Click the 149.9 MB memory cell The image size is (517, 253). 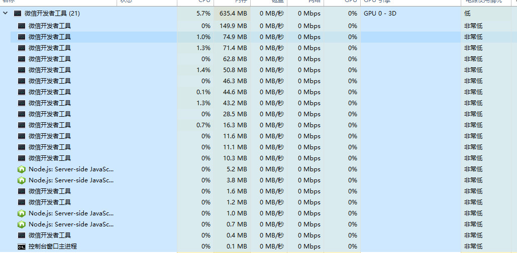pyautogui.click(x=233, y=26)
